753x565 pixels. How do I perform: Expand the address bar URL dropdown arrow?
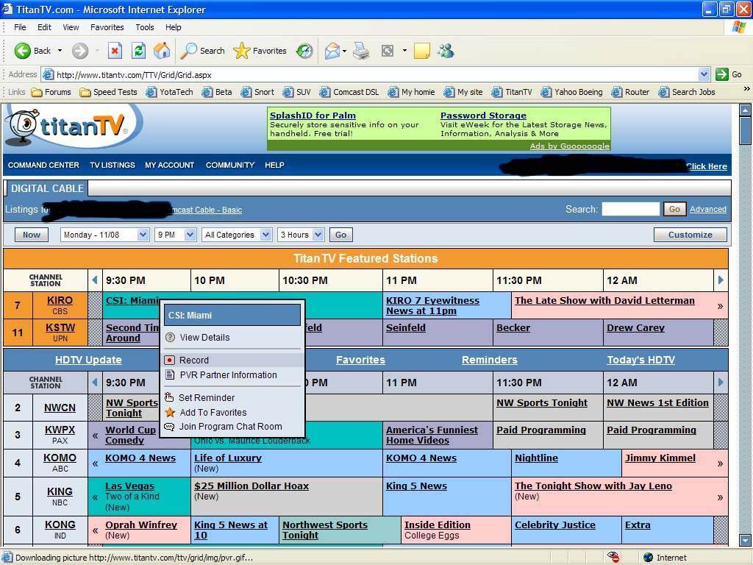pyautogui.click(x=704, y=74)
